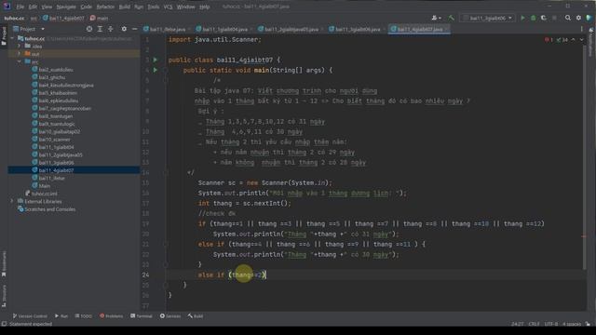Go to next highlighted error arrow
This screenshot has height=335, width=596.
coord(581,39)
